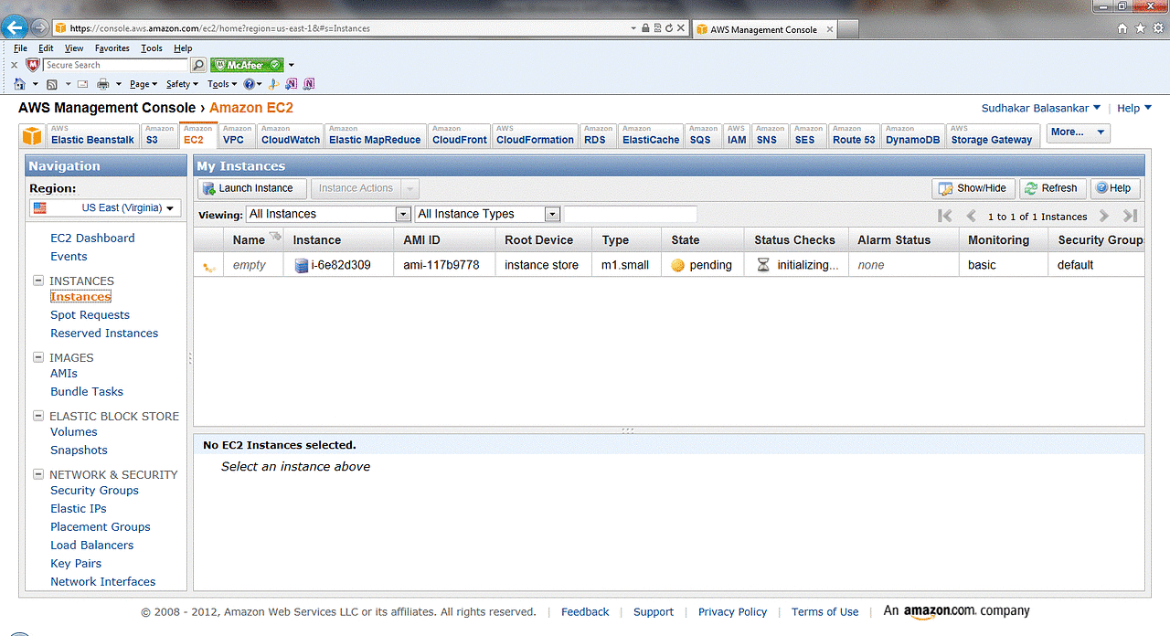
Task: Open the Region US East (Virginia) dropdown
Action: [105, 207]
